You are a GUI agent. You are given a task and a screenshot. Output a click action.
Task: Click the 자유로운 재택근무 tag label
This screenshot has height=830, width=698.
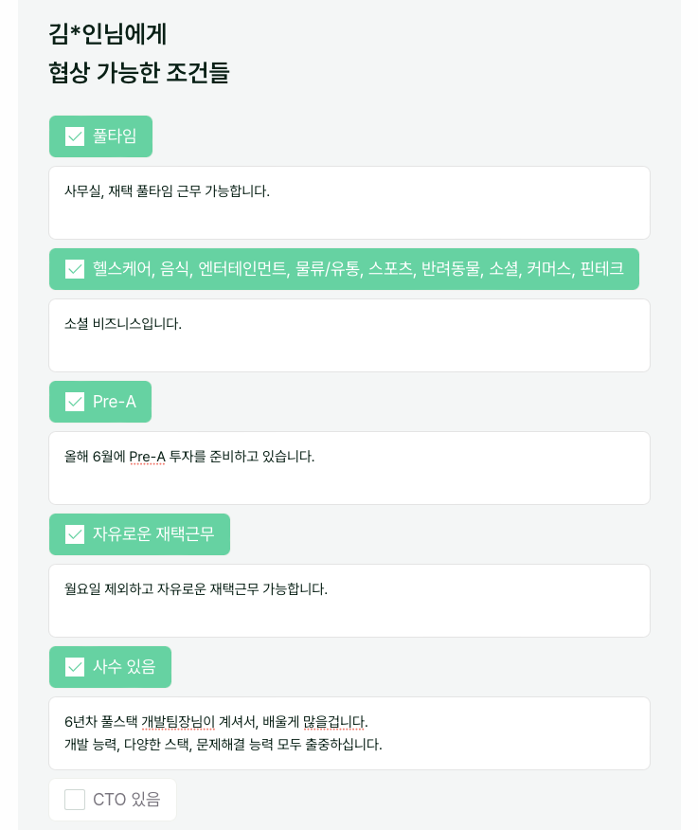pos(153,534)
